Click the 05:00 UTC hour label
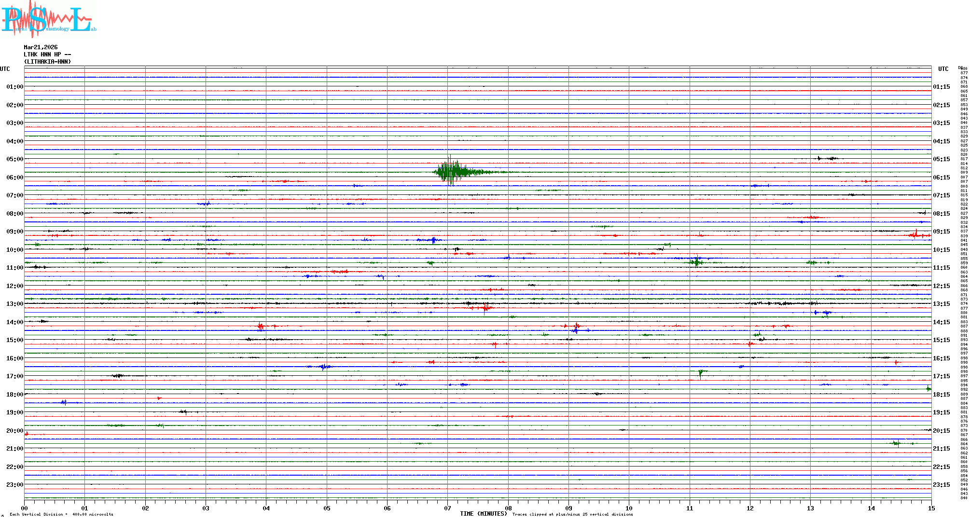The height and width of the screenshot is (521, 970). [15, 159]
